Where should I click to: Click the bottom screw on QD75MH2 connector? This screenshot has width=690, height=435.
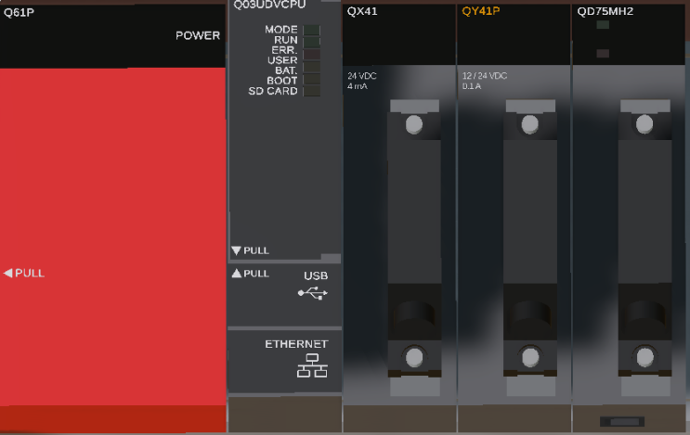point(645,358)
